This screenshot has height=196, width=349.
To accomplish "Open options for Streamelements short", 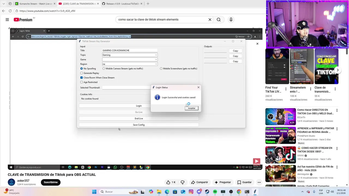I will 311,89.
